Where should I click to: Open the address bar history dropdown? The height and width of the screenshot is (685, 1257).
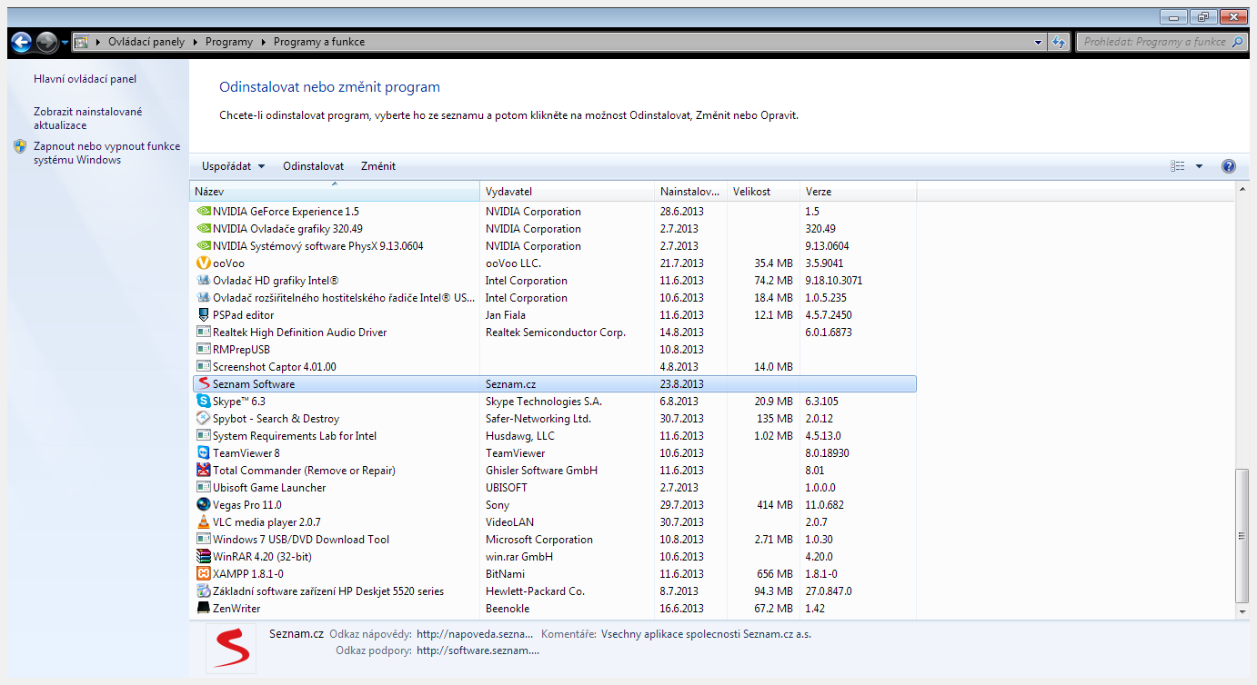tap(1039, 42)
